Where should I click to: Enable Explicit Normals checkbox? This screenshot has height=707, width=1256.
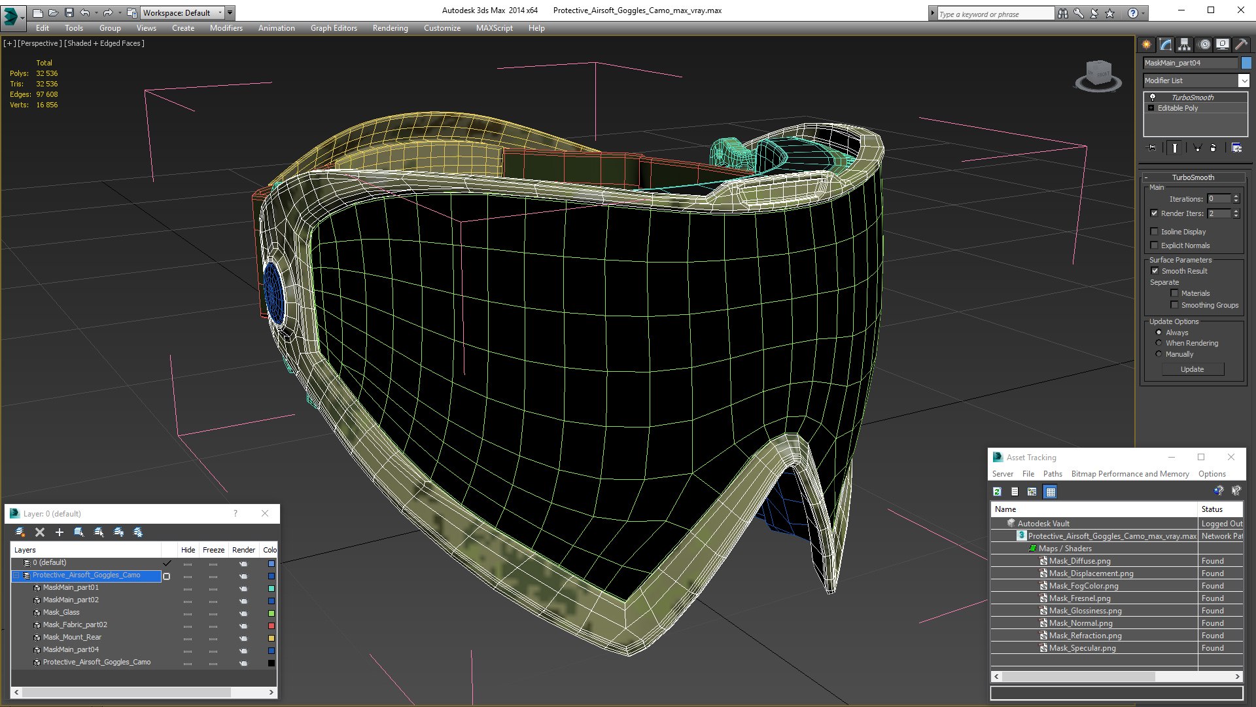(1154, 245)
